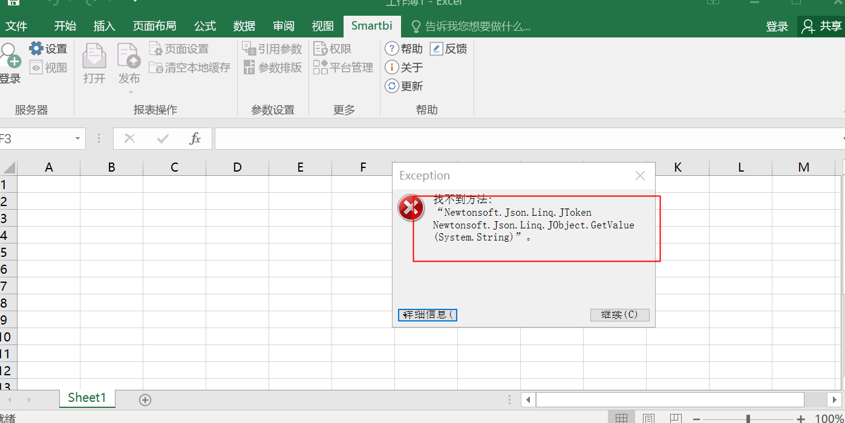The height and width of the screenshot is (423, 845).
Task: Select column A header
Action: (x=49, y=167)
